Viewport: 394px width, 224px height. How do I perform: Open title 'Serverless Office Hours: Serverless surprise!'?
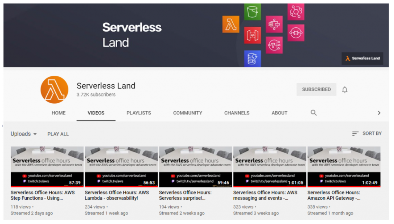click(x=185, y=195)
